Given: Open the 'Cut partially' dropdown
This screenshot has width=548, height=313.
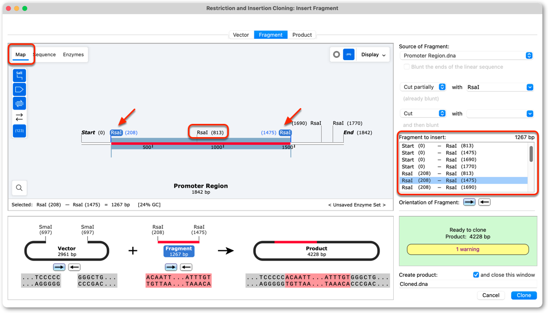Looking at the screenshot, I should click(x=423, y=87).
